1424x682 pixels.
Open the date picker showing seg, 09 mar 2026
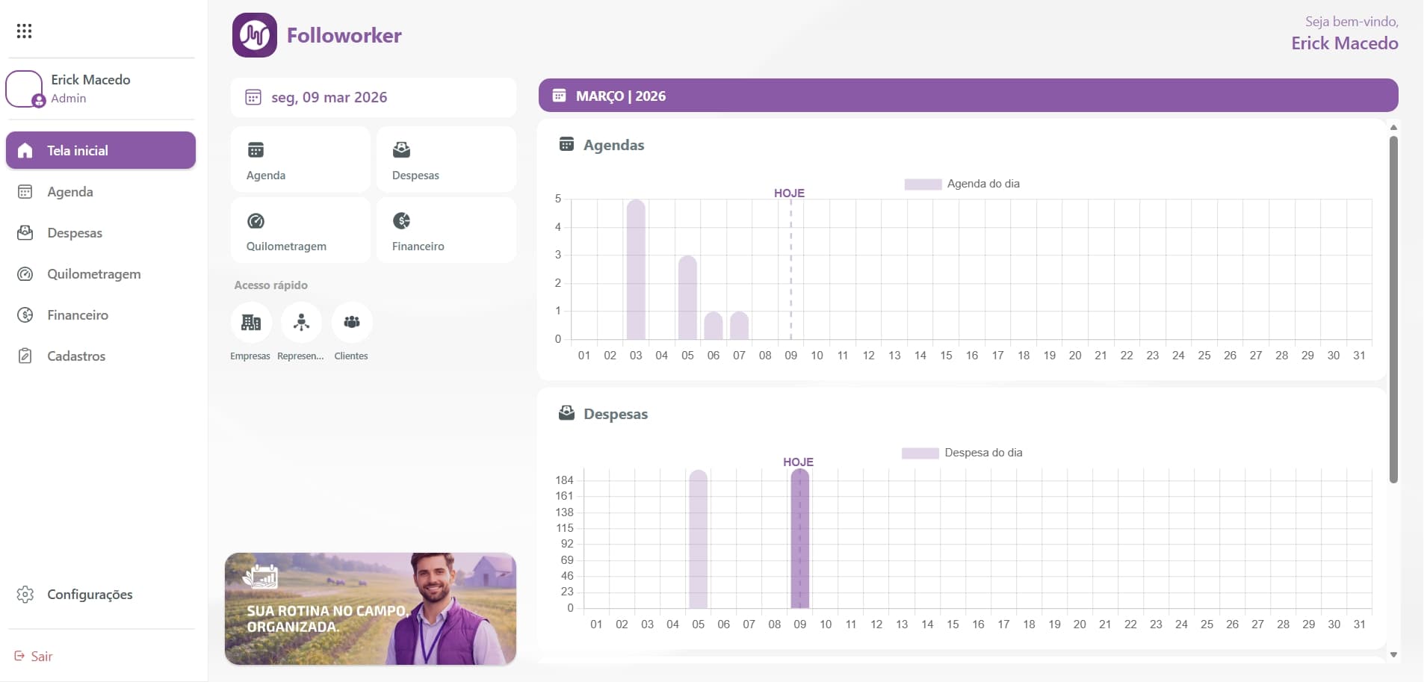(373, 97)
